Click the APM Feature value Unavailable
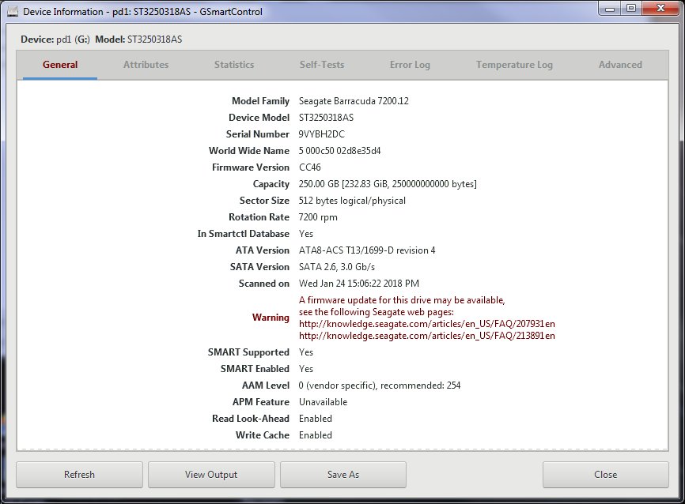Viewport: 685px width, 504px height. (x=324, y=402)
